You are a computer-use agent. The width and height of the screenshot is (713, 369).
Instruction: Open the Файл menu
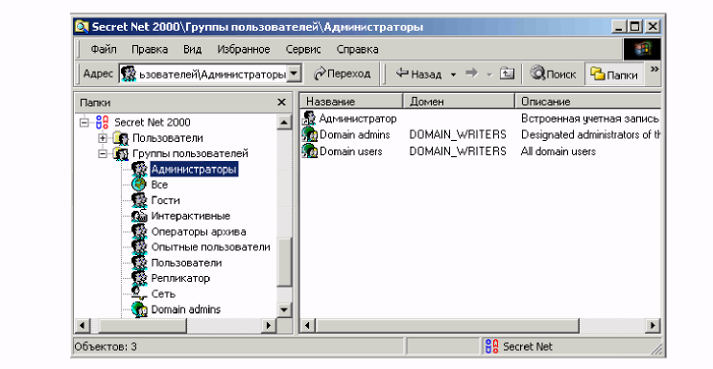tap(104, 49)
